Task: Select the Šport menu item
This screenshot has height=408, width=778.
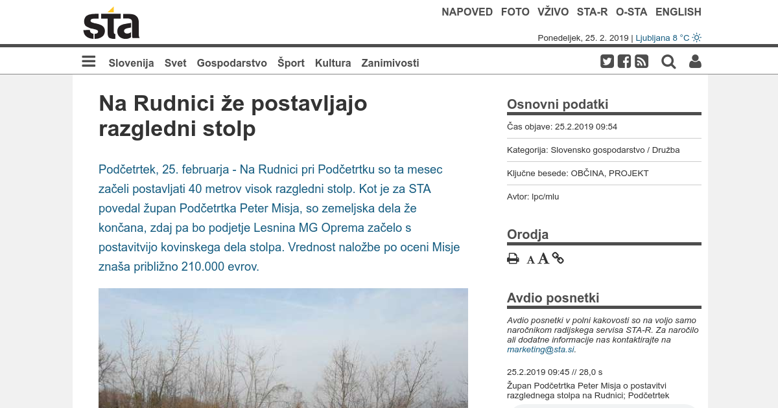Action: [x=291, y=63]
